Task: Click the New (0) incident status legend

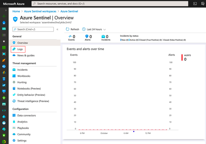Action: [124, 40]
